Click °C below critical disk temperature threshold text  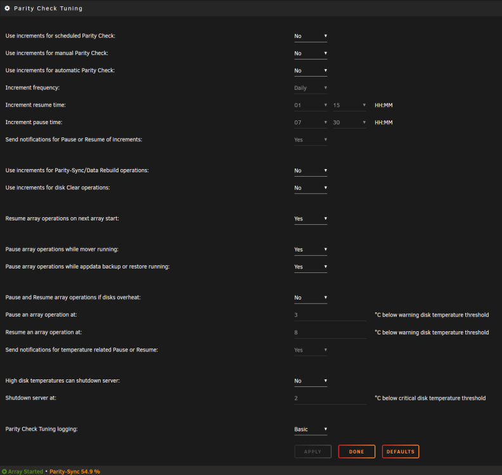click(430, 398)
